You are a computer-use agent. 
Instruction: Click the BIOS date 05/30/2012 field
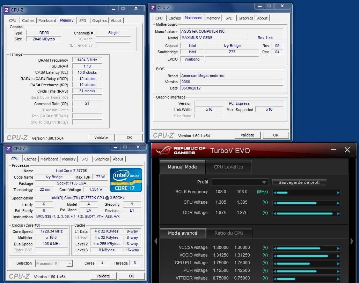tap(232, 88)
